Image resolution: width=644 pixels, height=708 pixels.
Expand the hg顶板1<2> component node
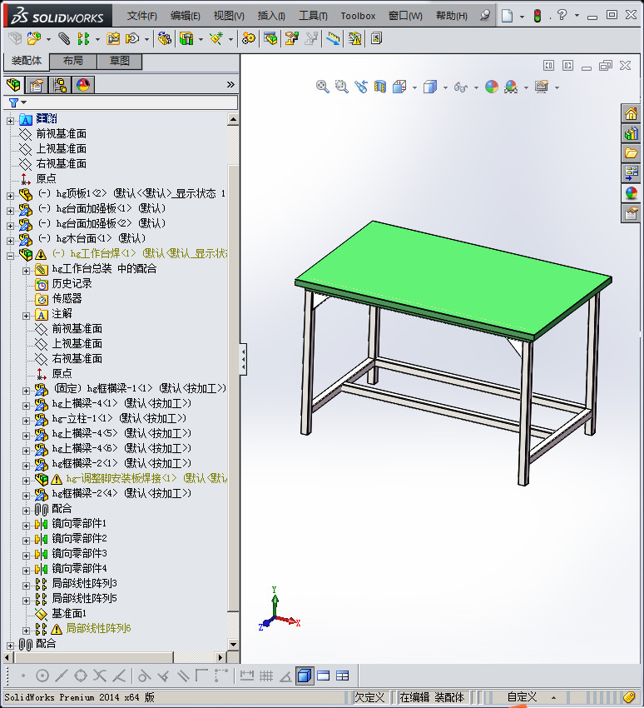click(x=10, y=196)
